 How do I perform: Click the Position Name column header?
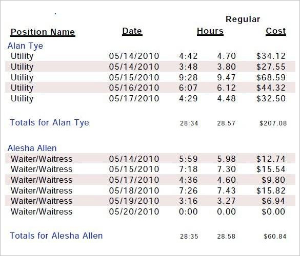pyautogui.click(x=43, y=32)
